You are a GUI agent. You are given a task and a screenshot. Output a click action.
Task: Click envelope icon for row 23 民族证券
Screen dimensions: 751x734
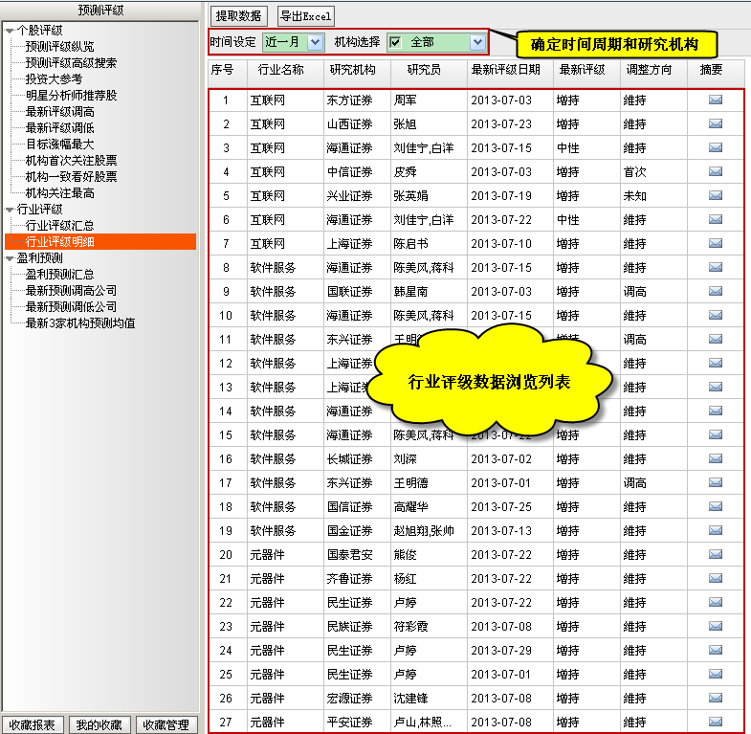click(715, 626)
